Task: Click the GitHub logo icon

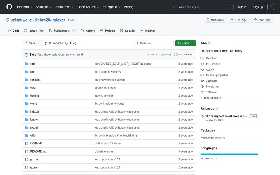Action: pyautogui.click(x=9, y=7)
